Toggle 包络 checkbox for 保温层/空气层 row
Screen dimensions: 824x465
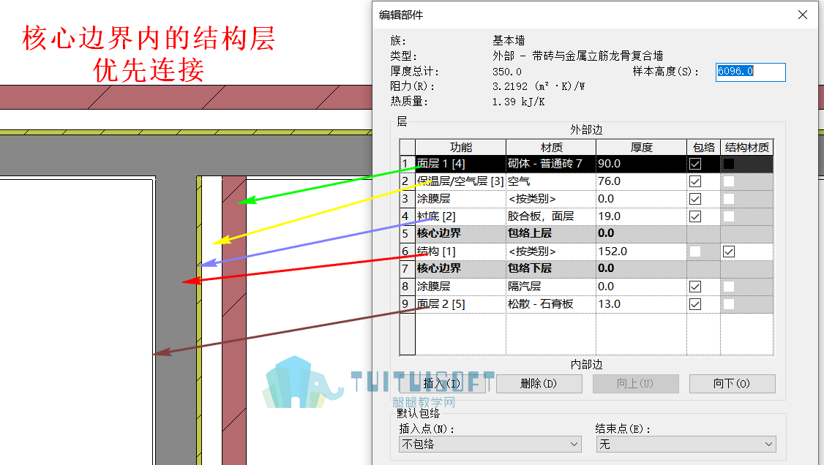(x=695, y=181)
